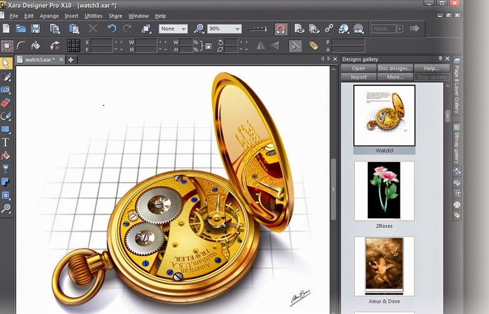
Task: Click the Publish website globe icon
Action: pos(344,29)
